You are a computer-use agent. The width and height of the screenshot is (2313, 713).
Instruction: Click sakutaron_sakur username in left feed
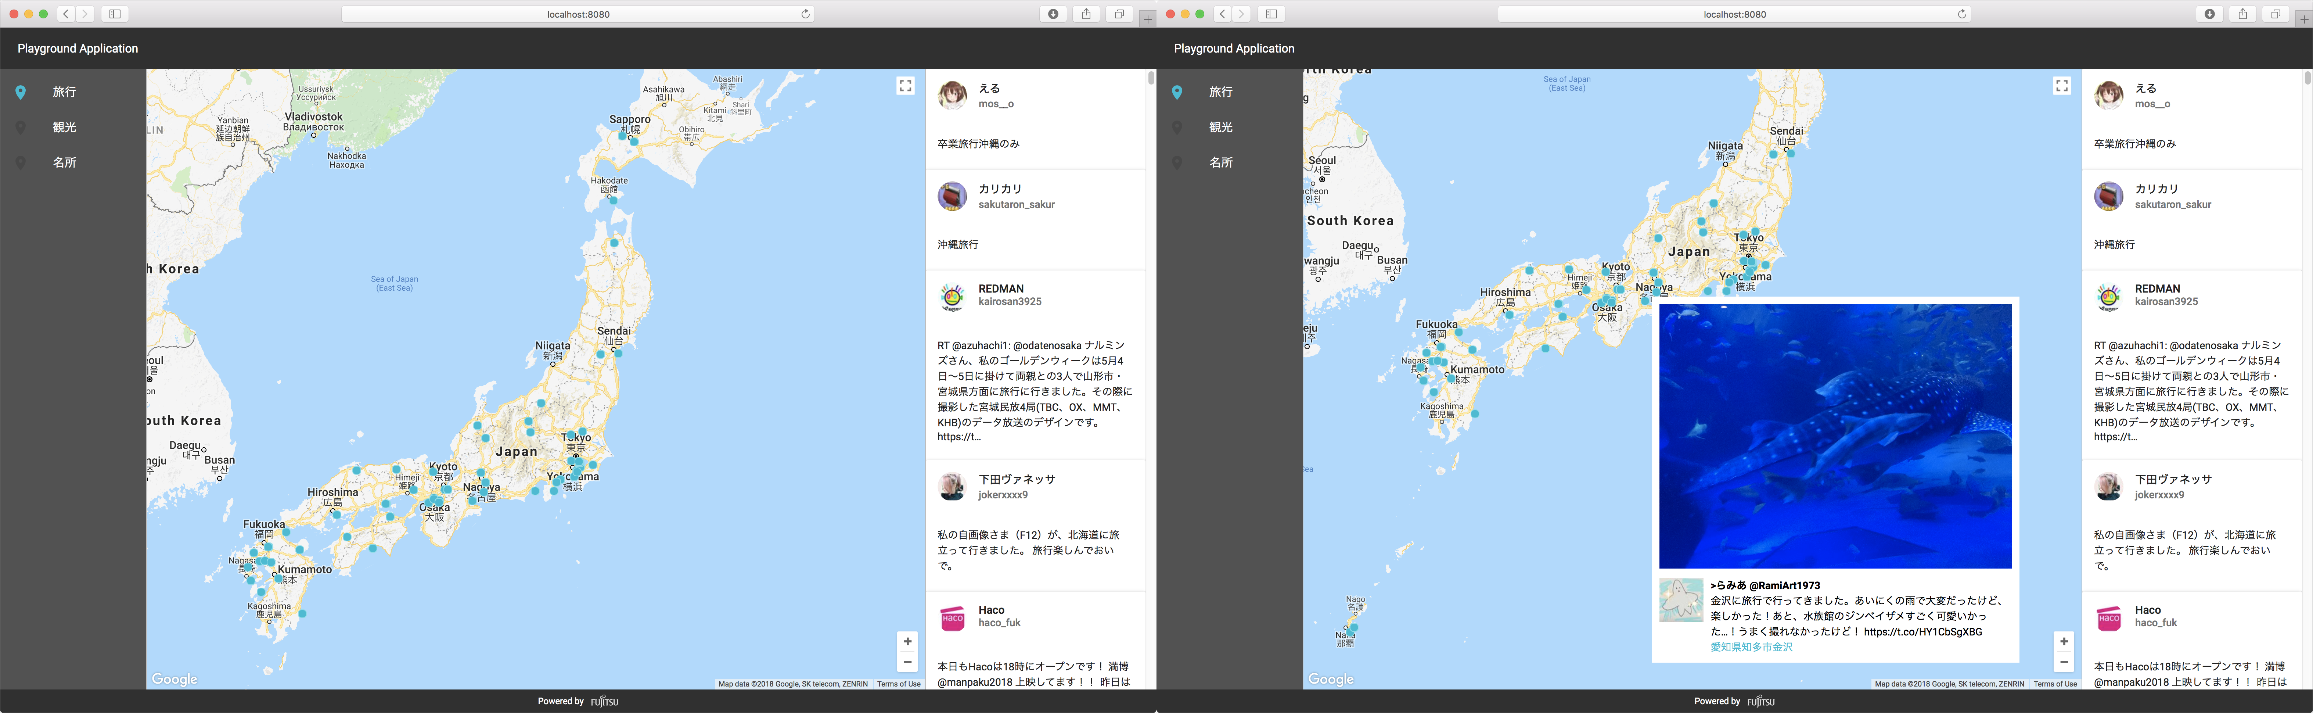(1017, 205)
